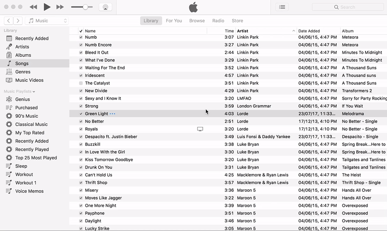387x231 pixels.
Task: Select the song Iridescent
Action: click(x=95, y=76)
